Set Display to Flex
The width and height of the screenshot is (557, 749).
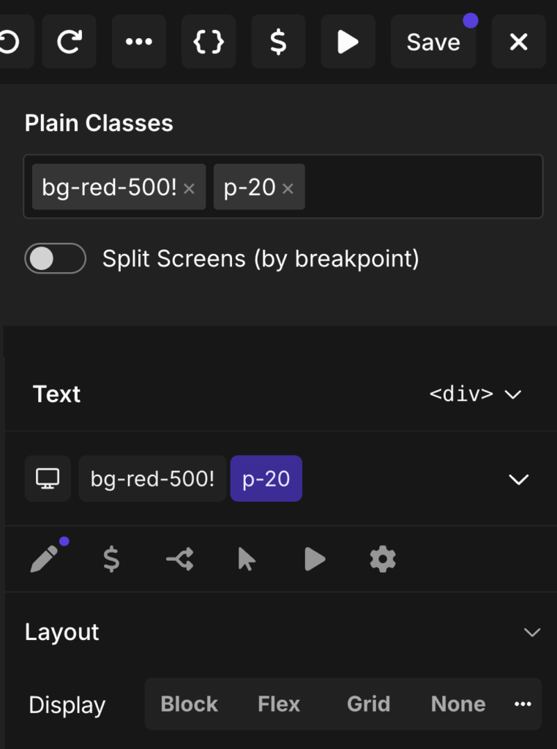(279, 704)
